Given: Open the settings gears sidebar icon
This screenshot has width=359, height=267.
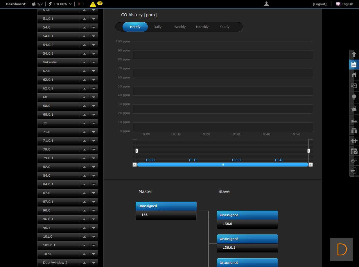Looking at the screenshot, I should click(354, 161).
